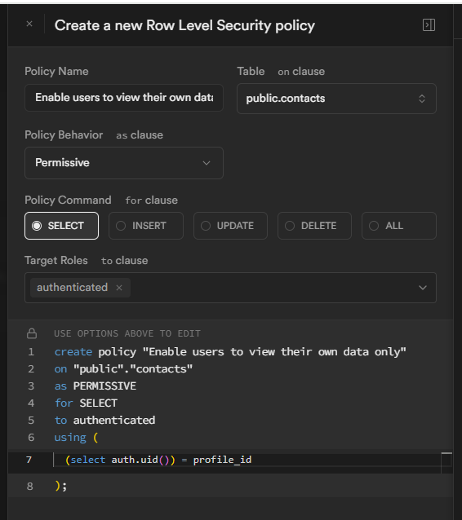Click the 'authenticated' role tag text
Viewport: 462px width, 520px height.
click(x=72, y=287)
